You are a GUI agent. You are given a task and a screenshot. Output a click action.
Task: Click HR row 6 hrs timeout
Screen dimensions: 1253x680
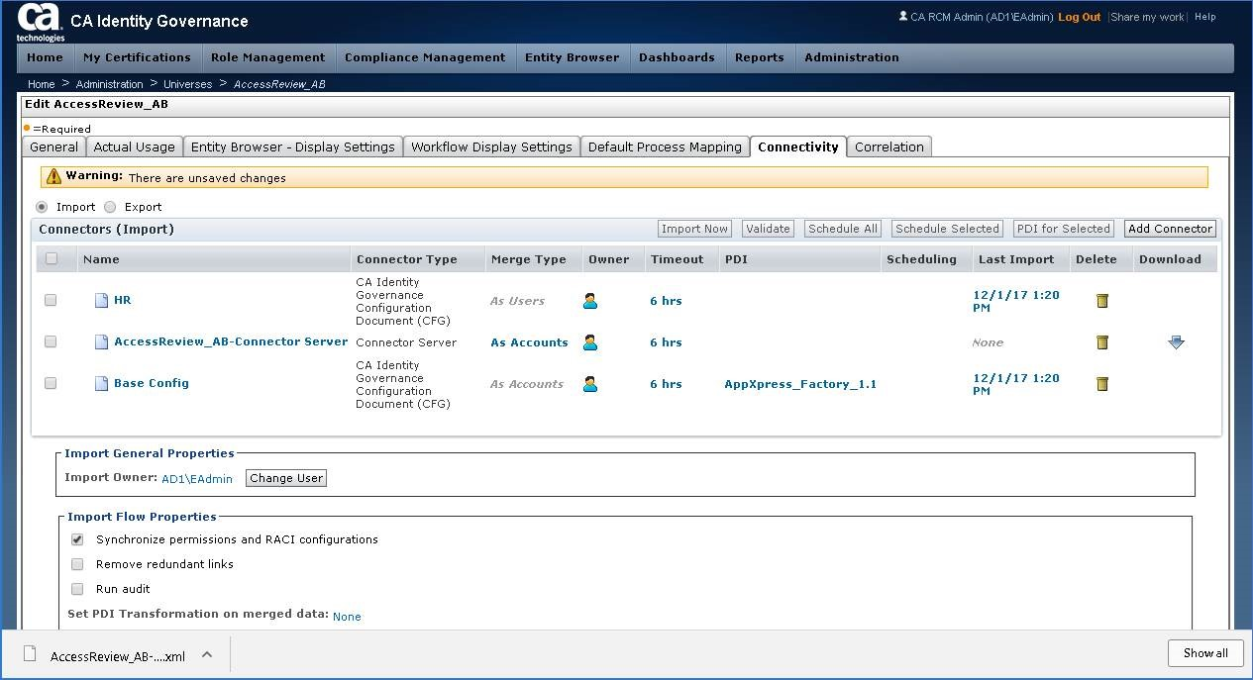(666, 301)
